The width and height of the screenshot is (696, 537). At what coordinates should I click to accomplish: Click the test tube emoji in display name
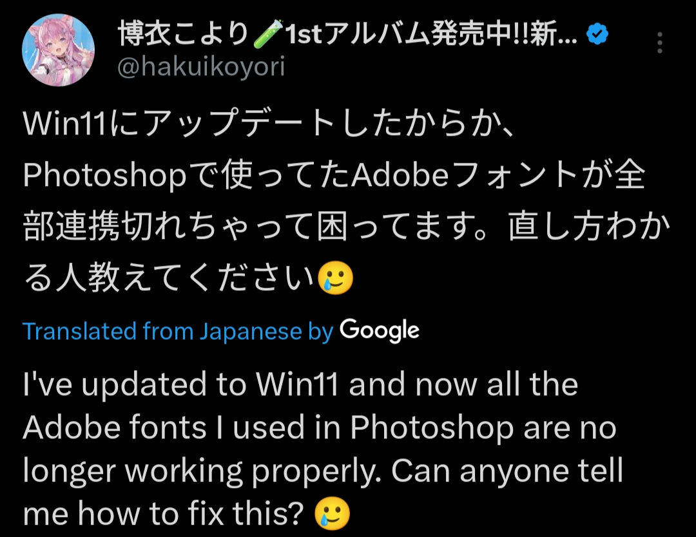267,33
